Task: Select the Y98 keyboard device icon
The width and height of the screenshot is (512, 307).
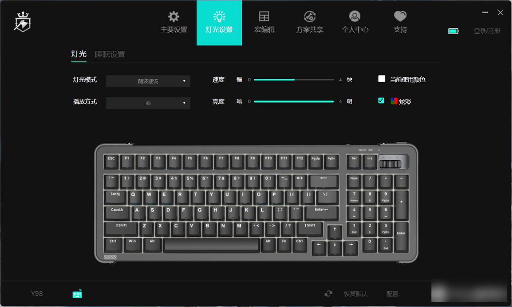Action: [x=77, y=294]
